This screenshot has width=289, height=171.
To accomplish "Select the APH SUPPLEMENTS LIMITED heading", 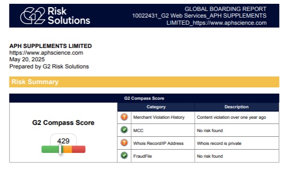I will click(x=50, y=46).
